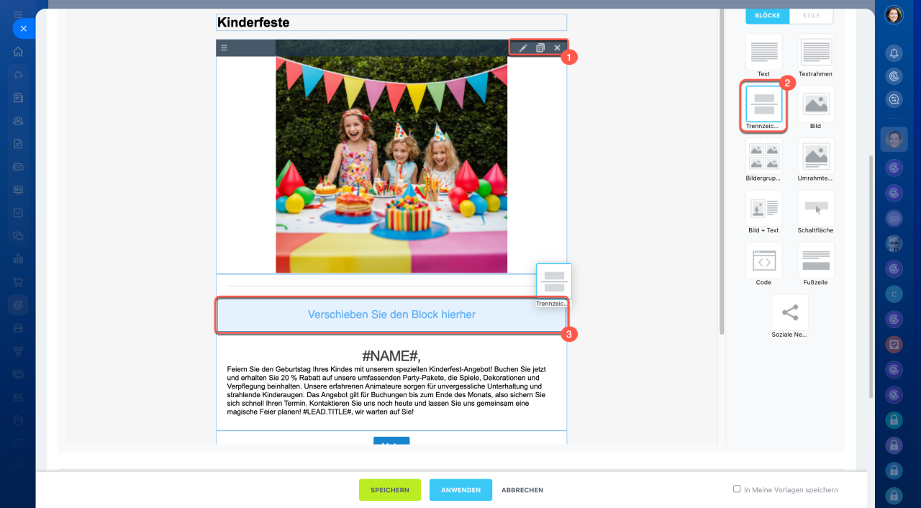Select the Code block

pyautogui.click(x=763, y=264)
